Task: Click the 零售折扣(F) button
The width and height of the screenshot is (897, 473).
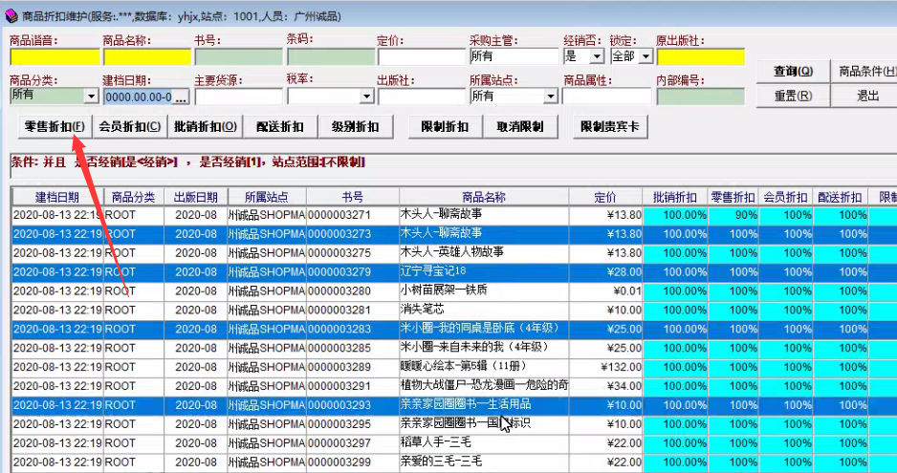Action: [x=55, y=127]
